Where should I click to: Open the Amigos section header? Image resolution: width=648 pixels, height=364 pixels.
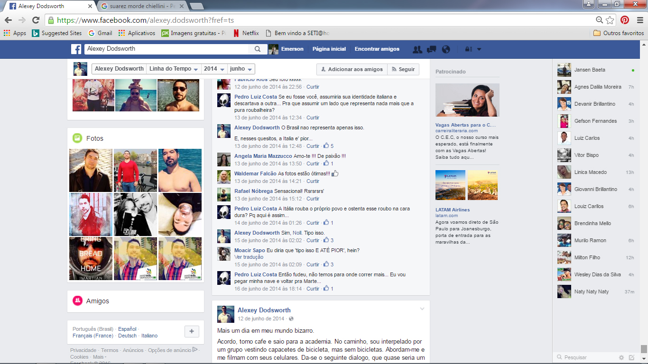coord(97,301)
